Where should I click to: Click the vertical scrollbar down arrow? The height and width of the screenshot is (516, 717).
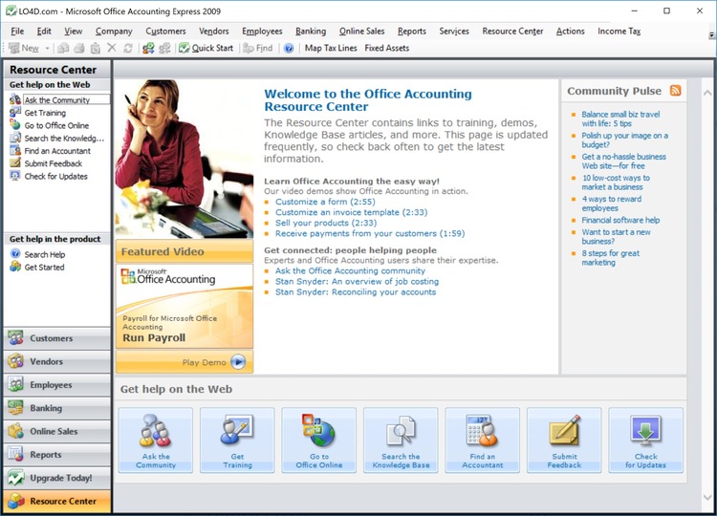coord(707,497)
